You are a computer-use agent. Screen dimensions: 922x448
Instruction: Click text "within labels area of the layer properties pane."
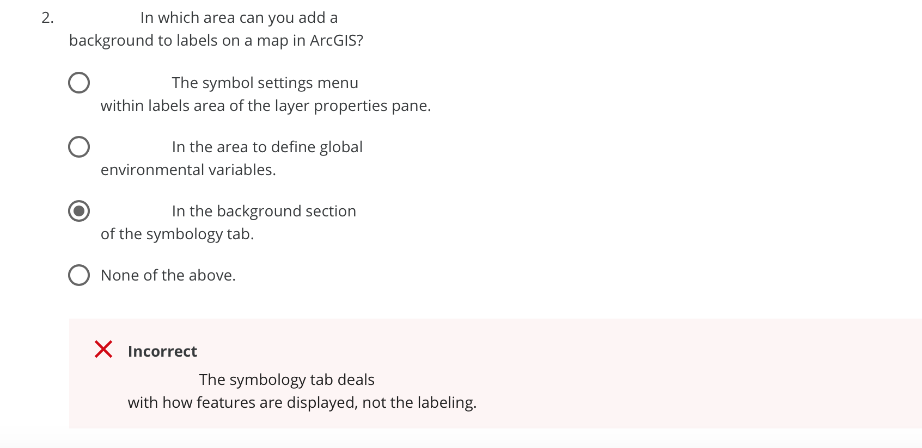[266, 105]
